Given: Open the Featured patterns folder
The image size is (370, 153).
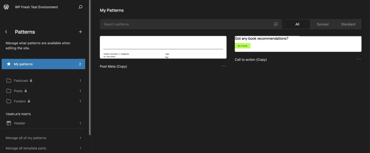Looking at the screenshot, I should click(21, 81).
